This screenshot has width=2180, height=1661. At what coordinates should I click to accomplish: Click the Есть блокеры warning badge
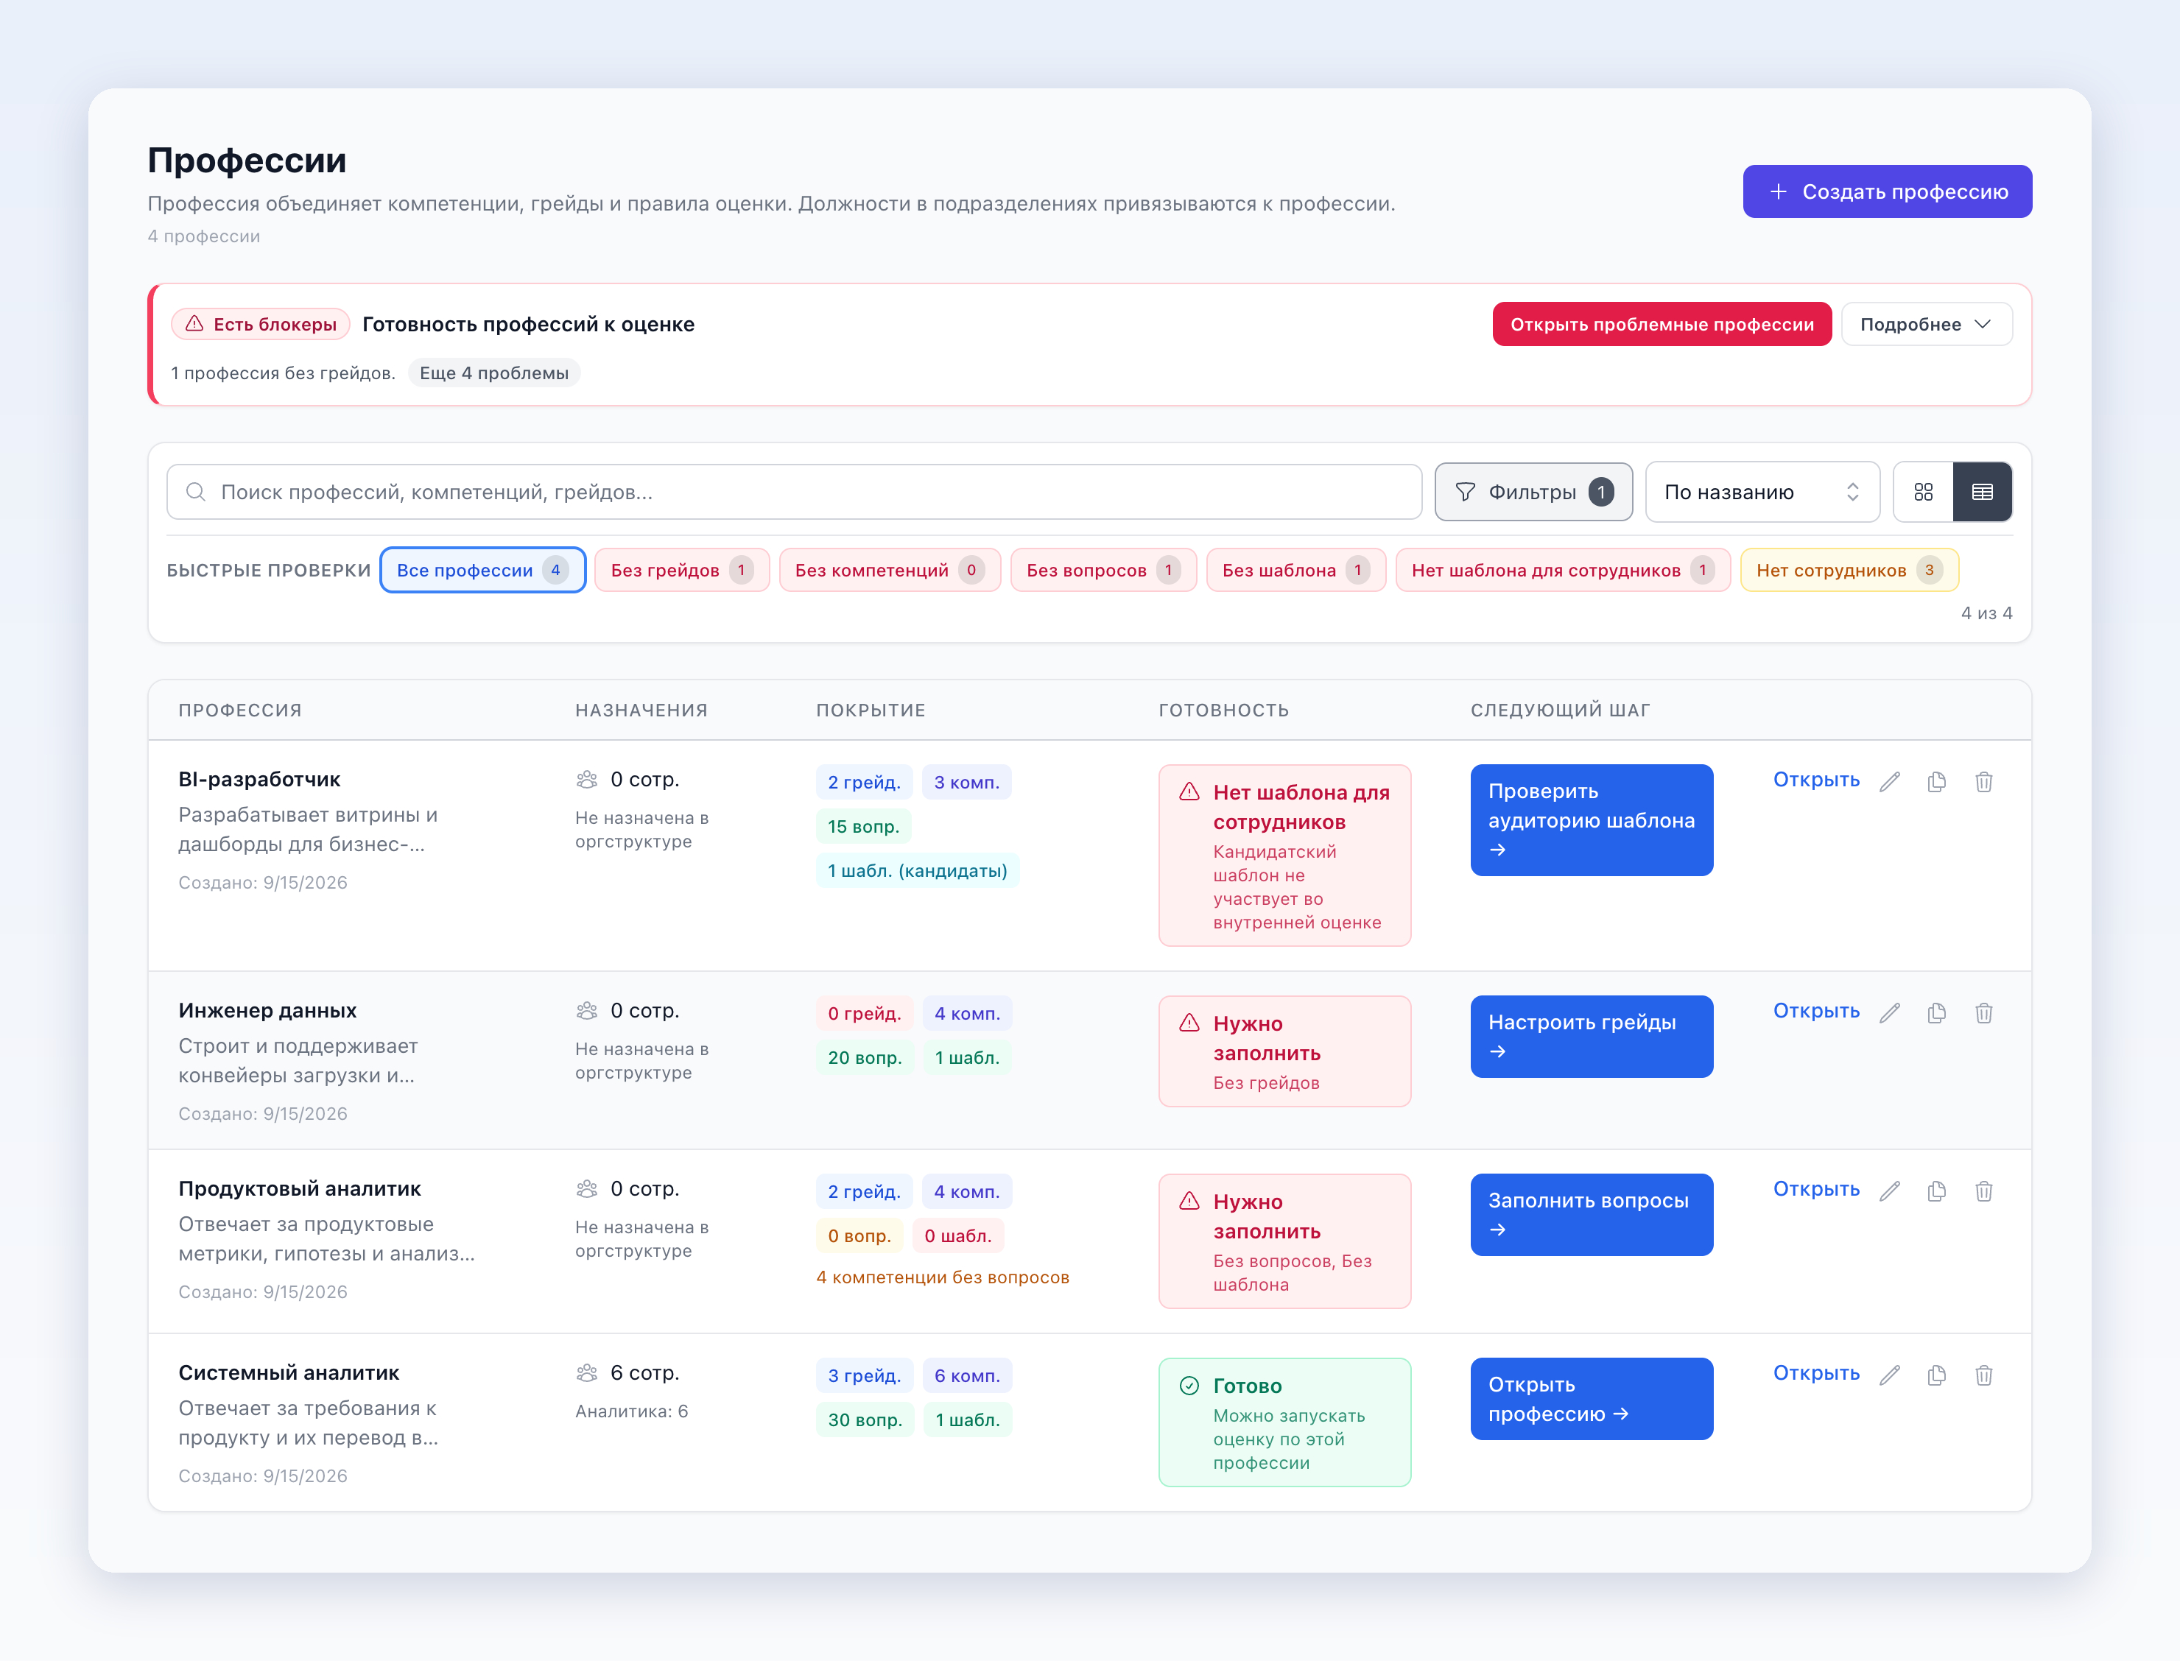point(260,324)
